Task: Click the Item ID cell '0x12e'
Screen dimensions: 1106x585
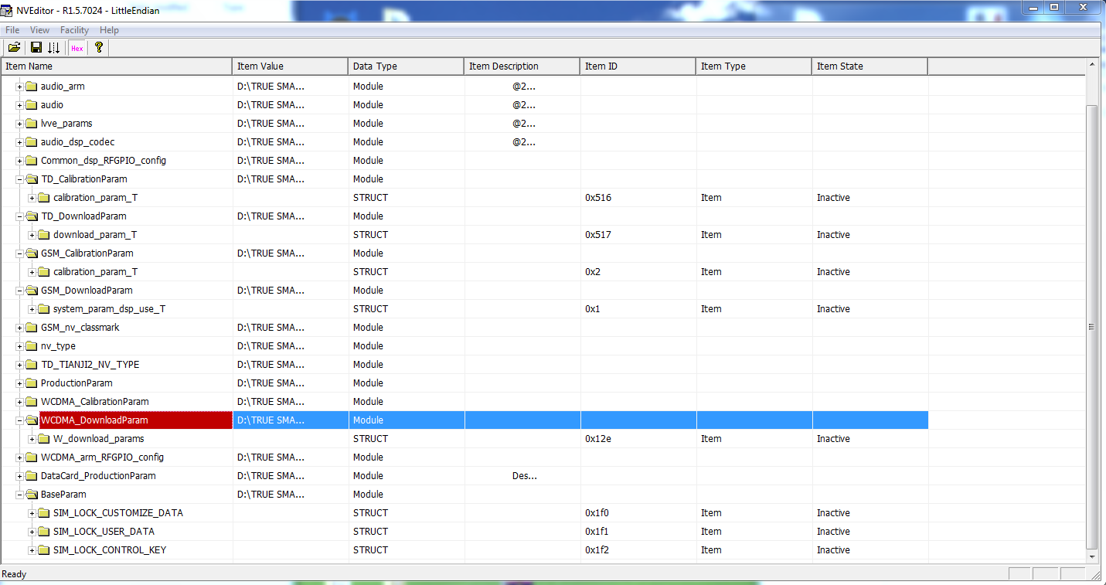Action: [598, 439]
